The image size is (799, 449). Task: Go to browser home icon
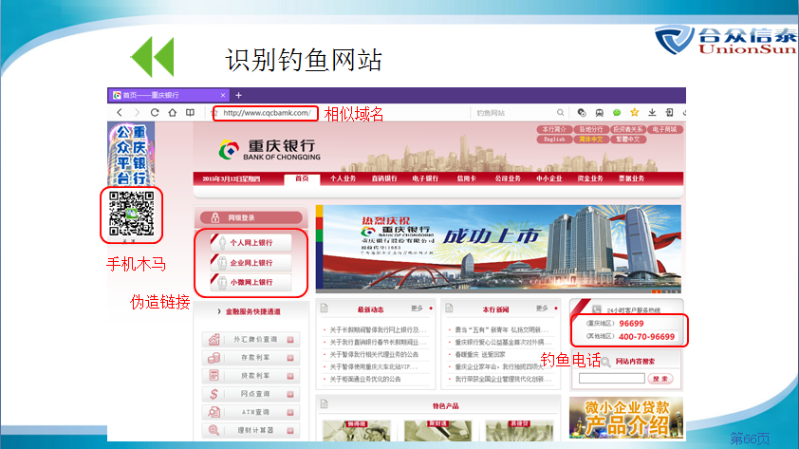click(x=173, y=113)
